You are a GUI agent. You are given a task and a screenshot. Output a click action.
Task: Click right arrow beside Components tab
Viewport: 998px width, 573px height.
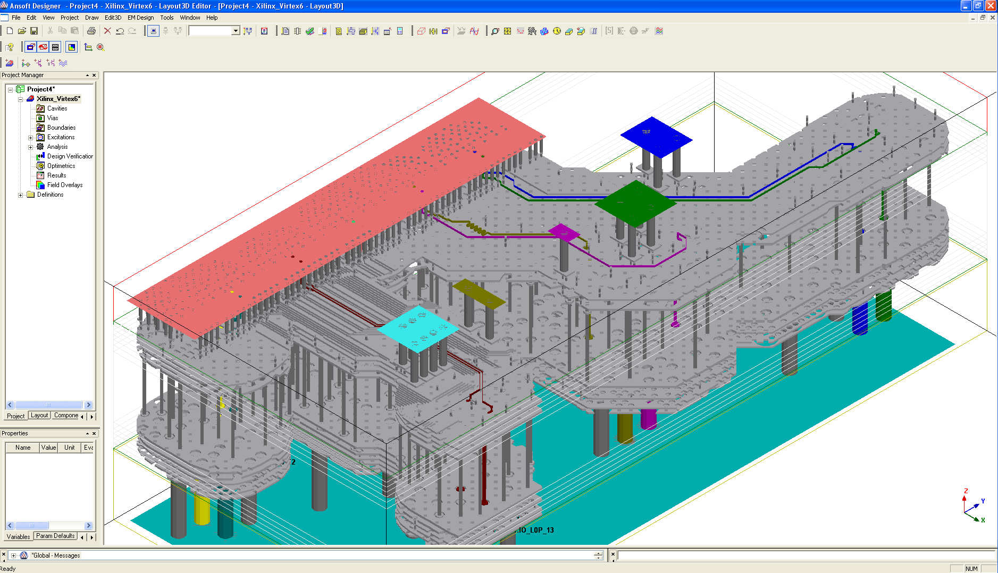pos(91,417)
